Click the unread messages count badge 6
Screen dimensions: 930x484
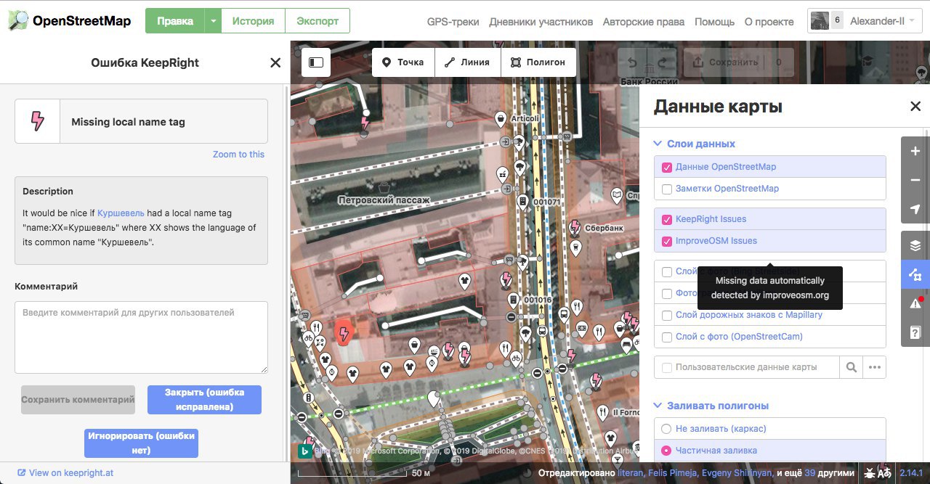pyautogui.click(x=838, y=20)
